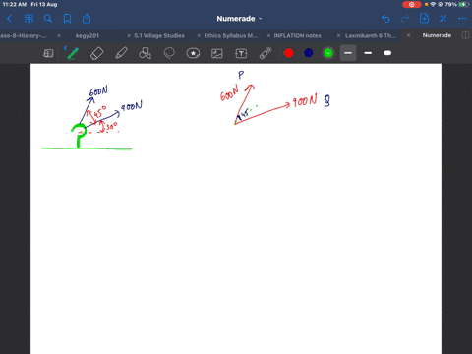Close the Numerade tab

click(x=408, y=35)
